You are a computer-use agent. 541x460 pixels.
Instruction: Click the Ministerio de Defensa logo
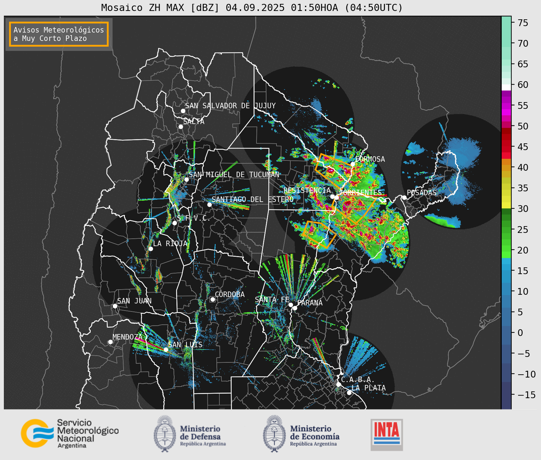click(190, 434)
